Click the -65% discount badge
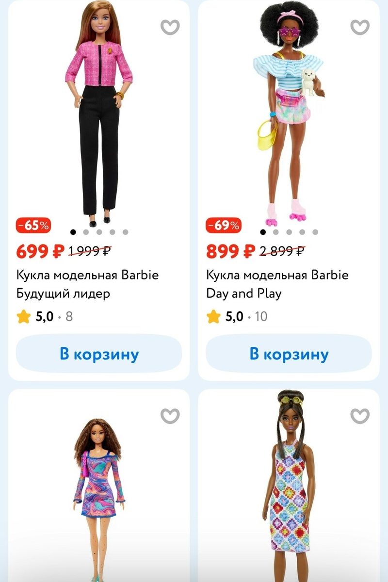The height and width of the screenshot is (582, 388). [x=33, y=226]
